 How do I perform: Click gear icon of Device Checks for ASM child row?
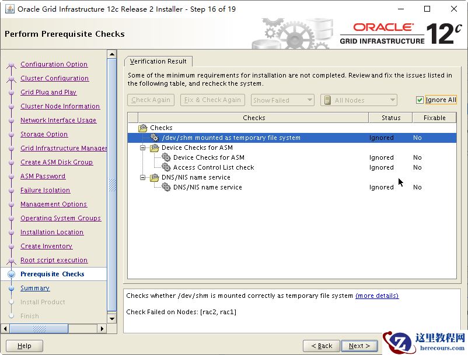pos(166,157)
